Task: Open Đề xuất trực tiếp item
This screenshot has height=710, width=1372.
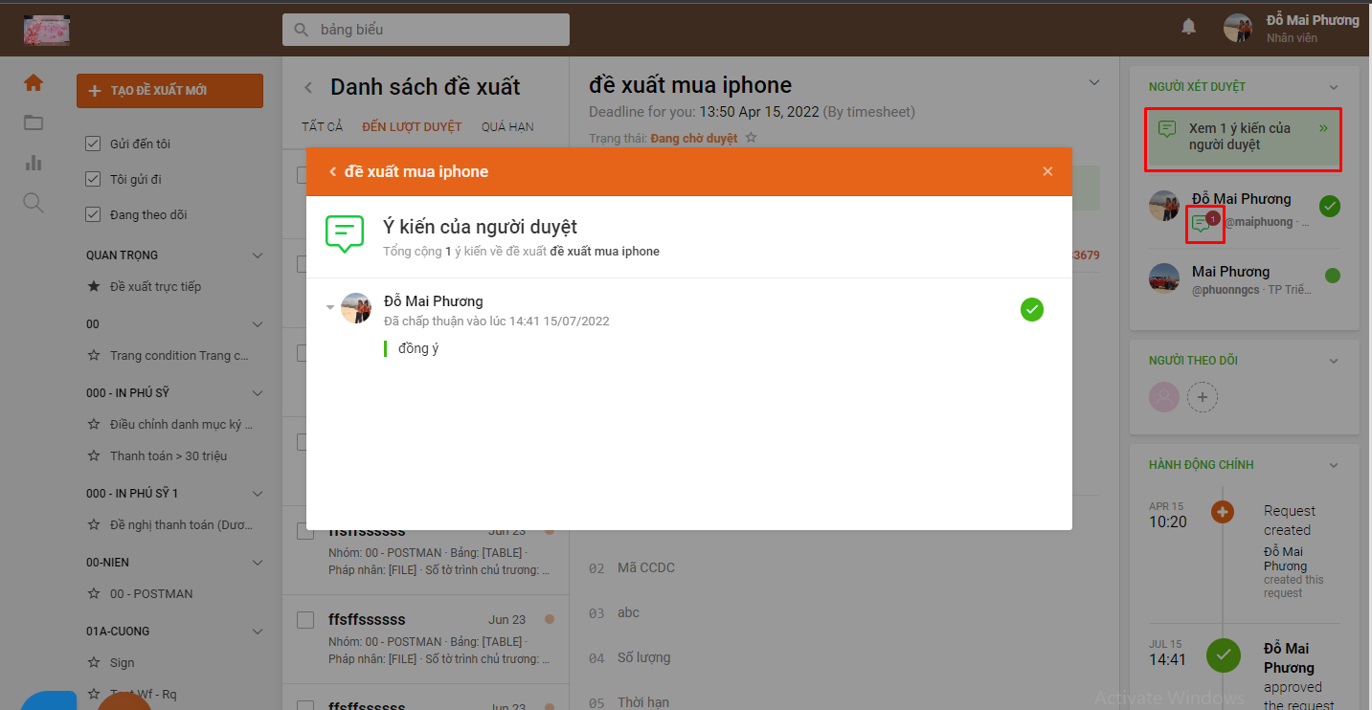Action: [155, 286]
